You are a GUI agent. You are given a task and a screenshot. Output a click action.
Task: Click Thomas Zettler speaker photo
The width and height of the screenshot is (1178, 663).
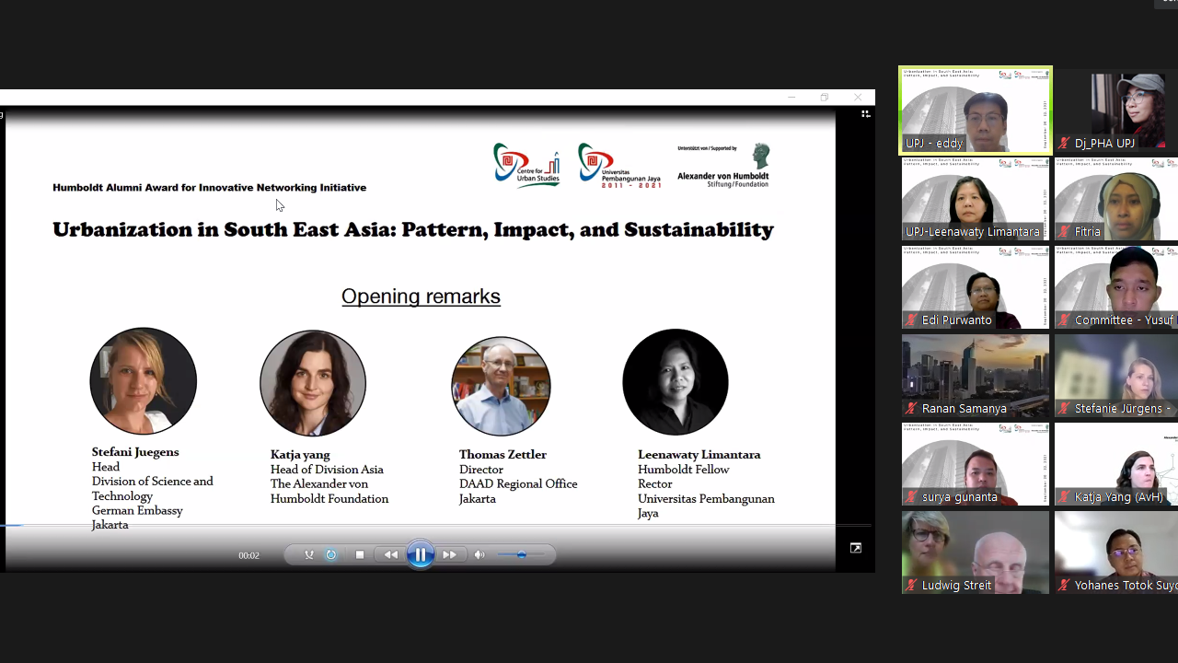pos(501,386)
